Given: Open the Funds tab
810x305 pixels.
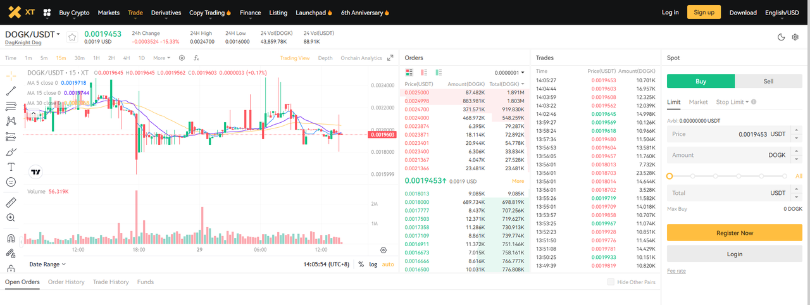Looking at the screenshot, I should point(146,282).
